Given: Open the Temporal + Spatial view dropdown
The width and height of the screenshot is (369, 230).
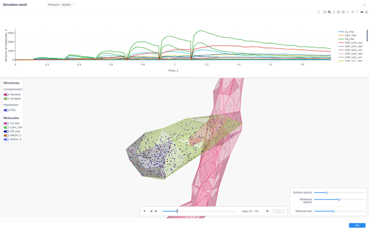Looking at the screenshot, I should (x=60, y=5).
